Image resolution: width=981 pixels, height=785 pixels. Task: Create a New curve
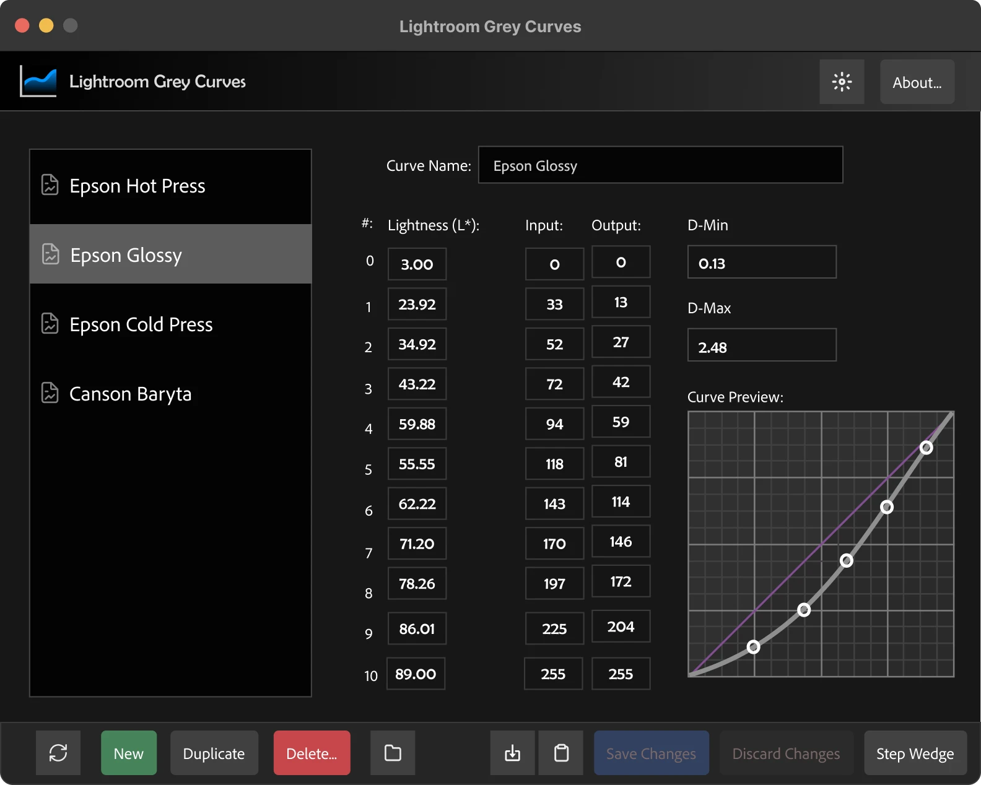tap(129, 753)
